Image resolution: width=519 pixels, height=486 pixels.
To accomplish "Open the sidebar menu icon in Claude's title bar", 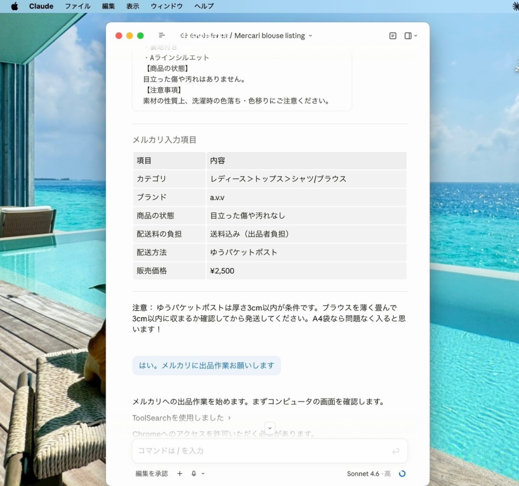I will point(162,35).
